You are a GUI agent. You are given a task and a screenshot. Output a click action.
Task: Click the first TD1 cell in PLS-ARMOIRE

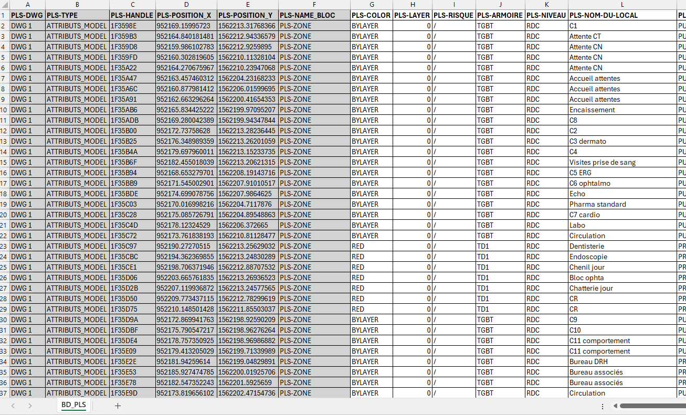point(500,246)
